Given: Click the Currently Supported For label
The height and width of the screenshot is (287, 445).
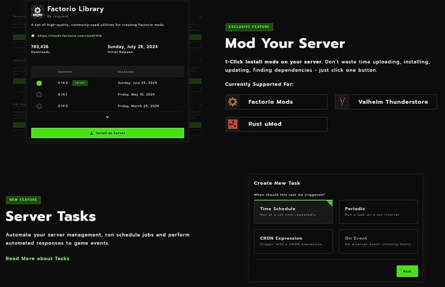Looking at the screenshot, I should [x=259, y=84].
